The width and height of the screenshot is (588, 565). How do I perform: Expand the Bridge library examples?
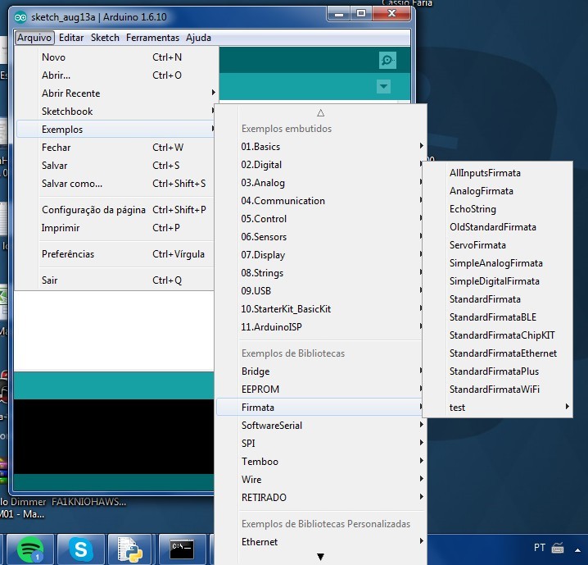coord(321,371)
